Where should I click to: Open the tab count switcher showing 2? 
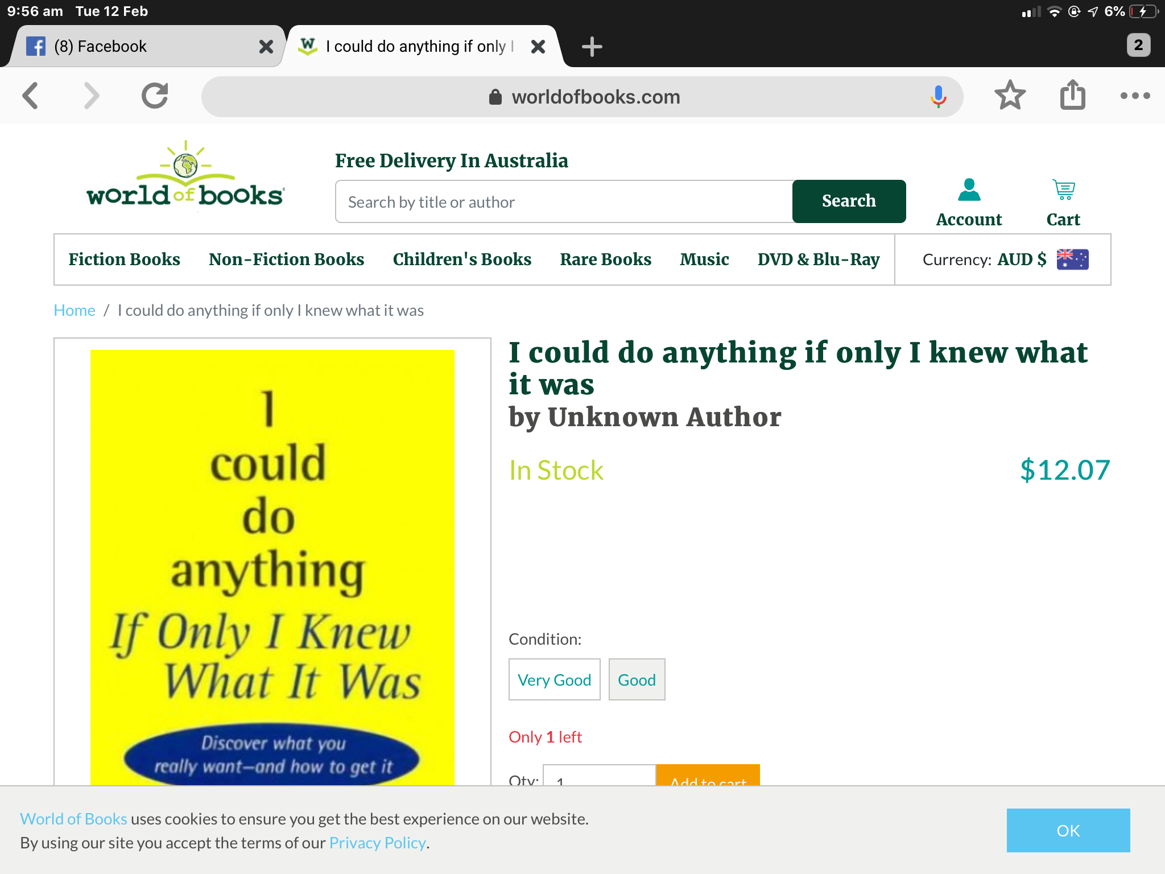[1138, 46]
